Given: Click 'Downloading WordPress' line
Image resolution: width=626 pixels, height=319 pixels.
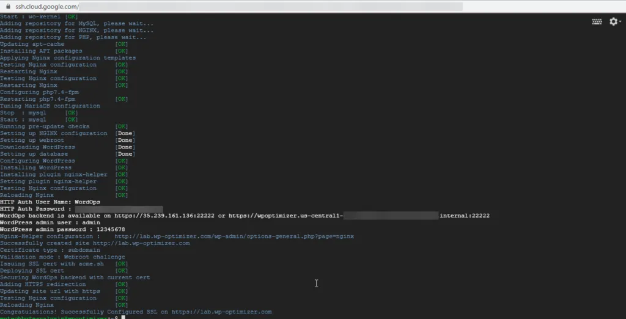Looking at the screenshot, I should (x=67, y=147).
